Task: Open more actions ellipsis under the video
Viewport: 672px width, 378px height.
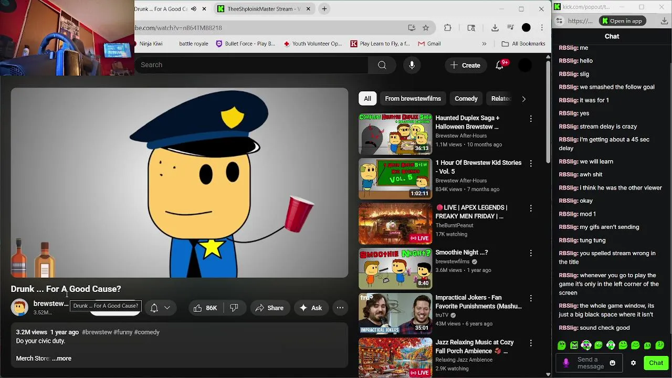Action: coord(340,308)
